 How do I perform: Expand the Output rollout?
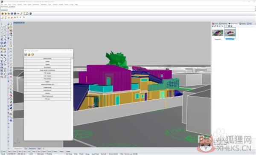tap(47, 82)
